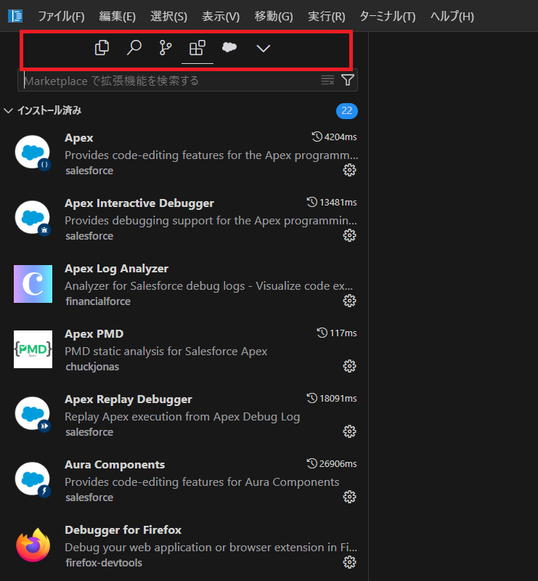538x581 pixels.
Task: Open the Search view icon
Action: coord(134,48)
